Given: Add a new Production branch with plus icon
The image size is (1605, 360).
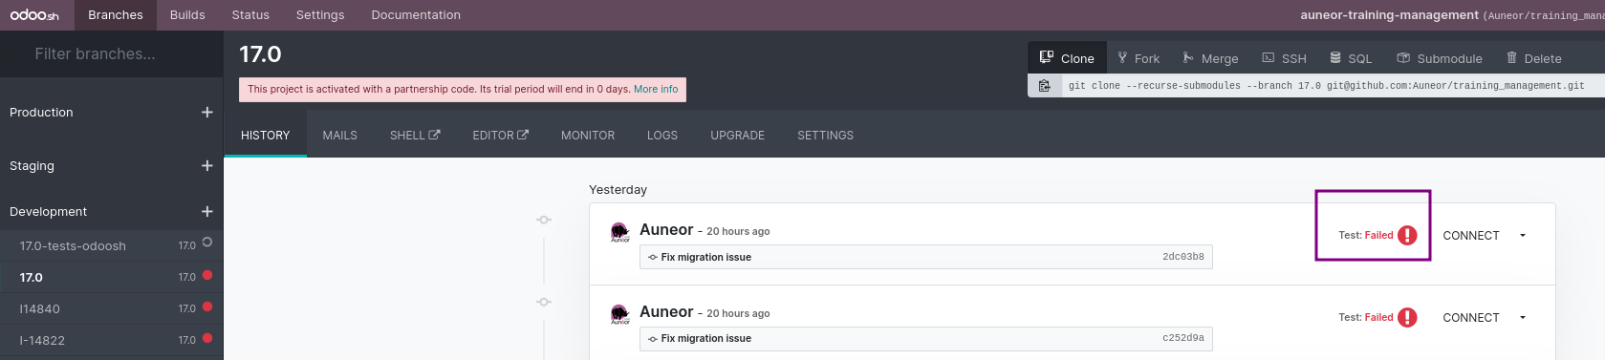Looking at the screenshot, I should pyautogui.click(x=207, y=113).
